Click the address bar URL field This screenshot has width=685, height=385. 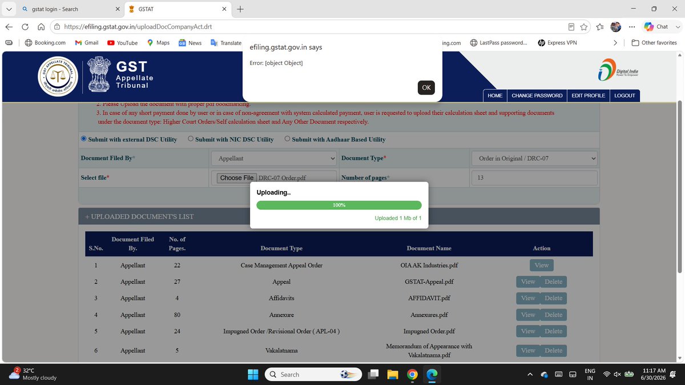click(x=308, y=26)
